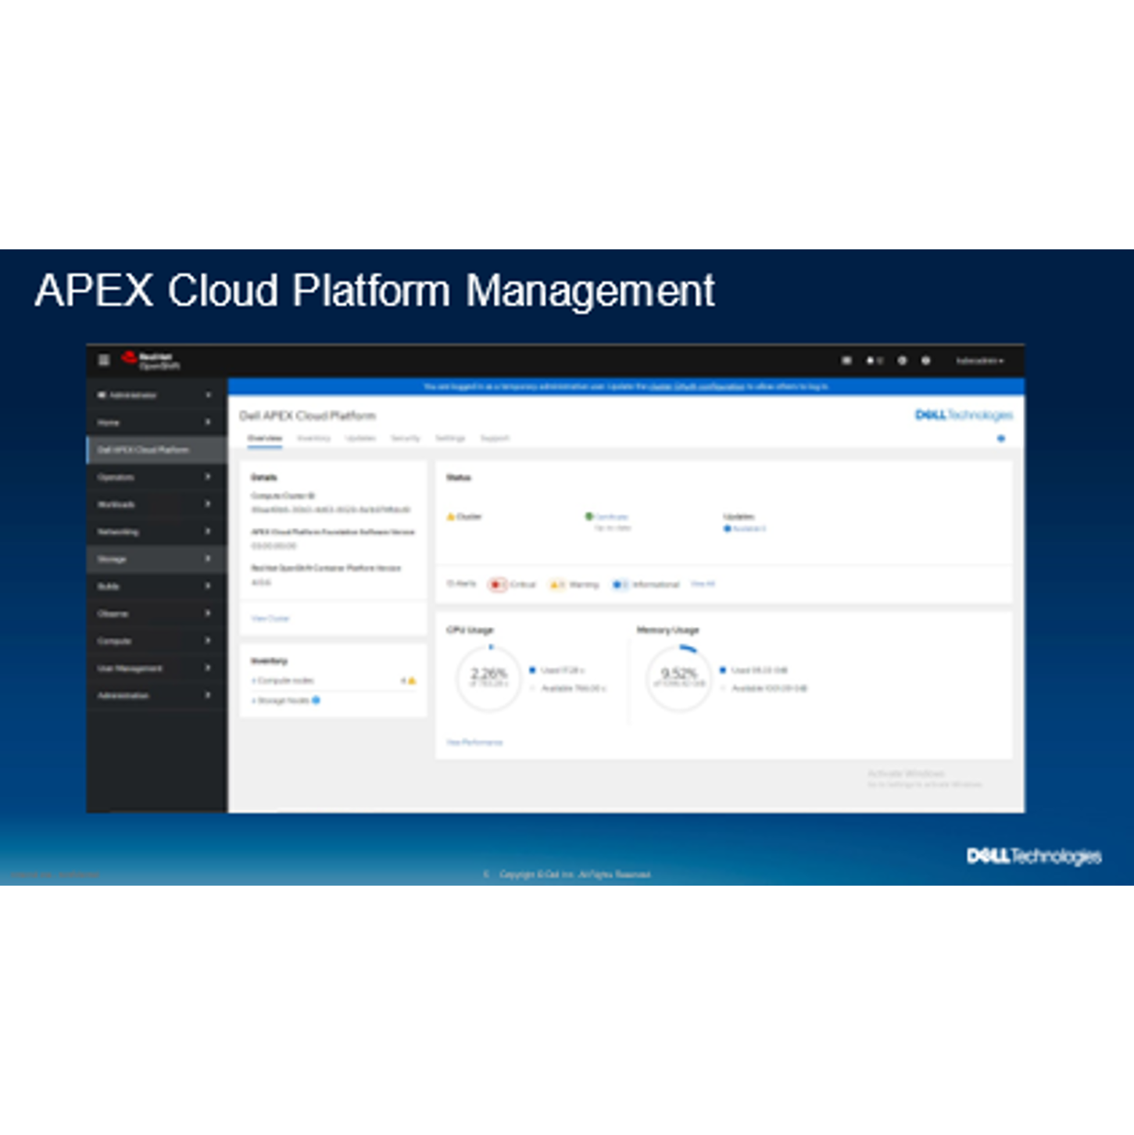Screen dimensions: 1134x1135
Task: Click the application launcher grid icon
Action: click(849, 360)
